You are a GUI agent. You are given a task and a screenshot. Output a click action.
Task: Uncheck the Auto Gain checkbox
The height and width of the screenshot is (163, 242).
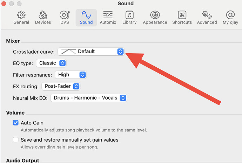(x=15, y=123)
